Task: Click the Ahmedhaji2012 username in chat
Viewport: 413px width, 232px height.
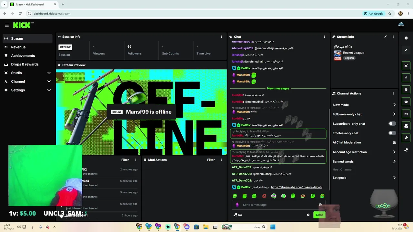Action: click(242, 48)
